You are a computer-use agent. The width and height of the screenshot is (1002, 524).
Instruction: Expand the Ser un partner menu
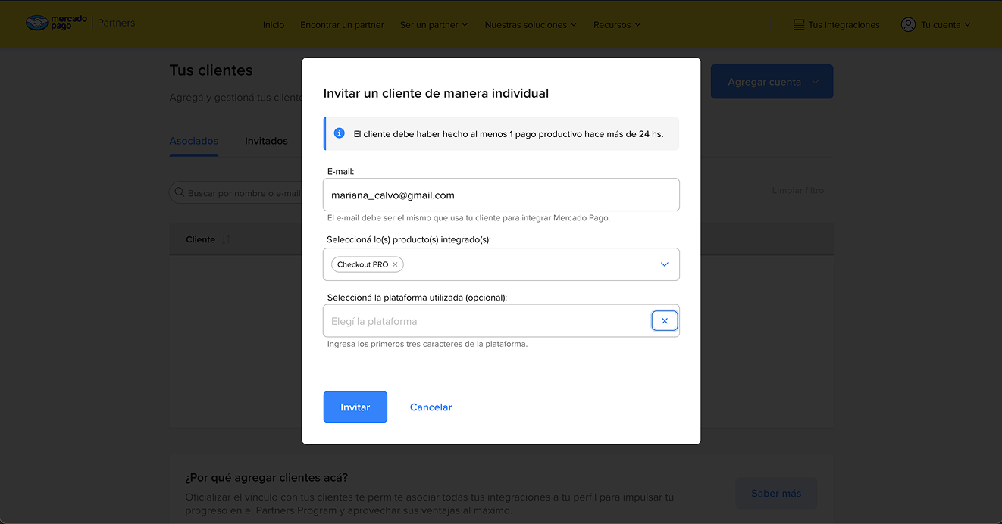coord(434,25)
